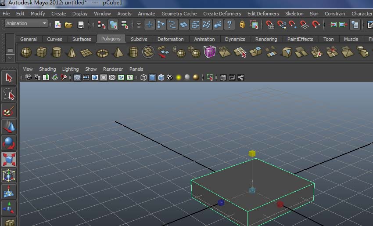Toggle snap to curves
Screen dimensions: 373x226
click(x=282, y=25)
